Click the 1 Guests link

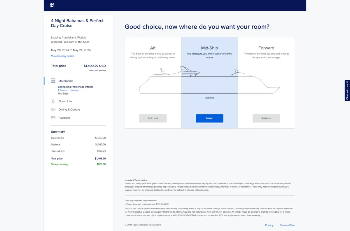[x=62, y=90]
